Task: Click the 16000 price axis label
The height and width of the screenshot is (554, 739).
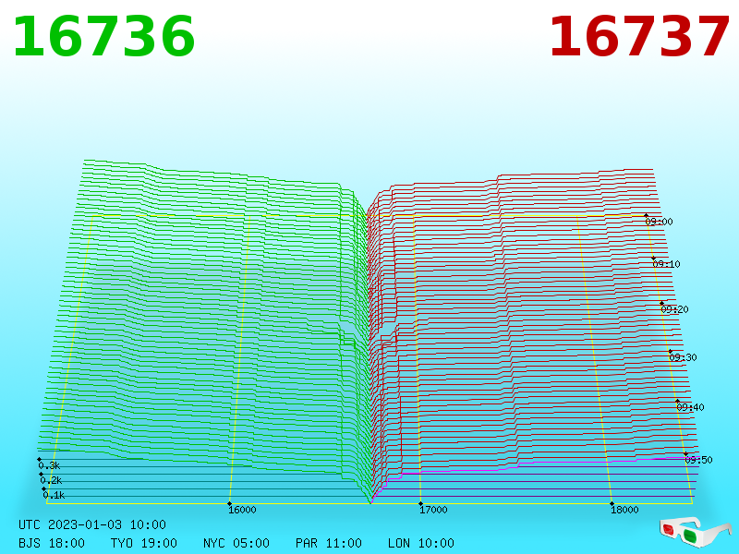Action: click(242, 510)
